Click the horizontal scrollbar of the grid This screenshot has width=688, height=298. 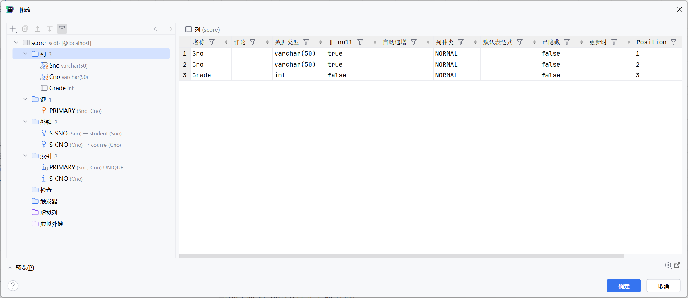coord(401,256)
